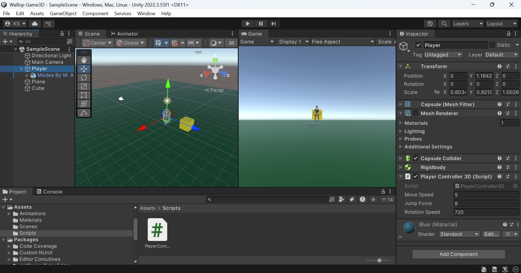Expand the Rigidbody component
Viewport: 521px width, 273px height.
tap(401, 167)
